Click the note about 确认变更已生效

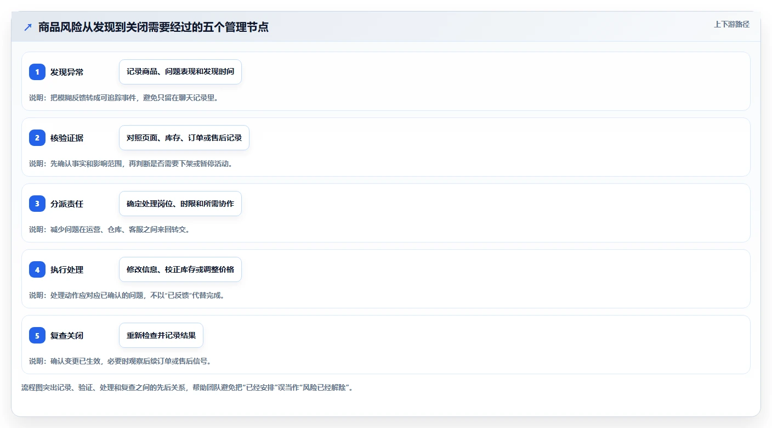tap(120, 361)
